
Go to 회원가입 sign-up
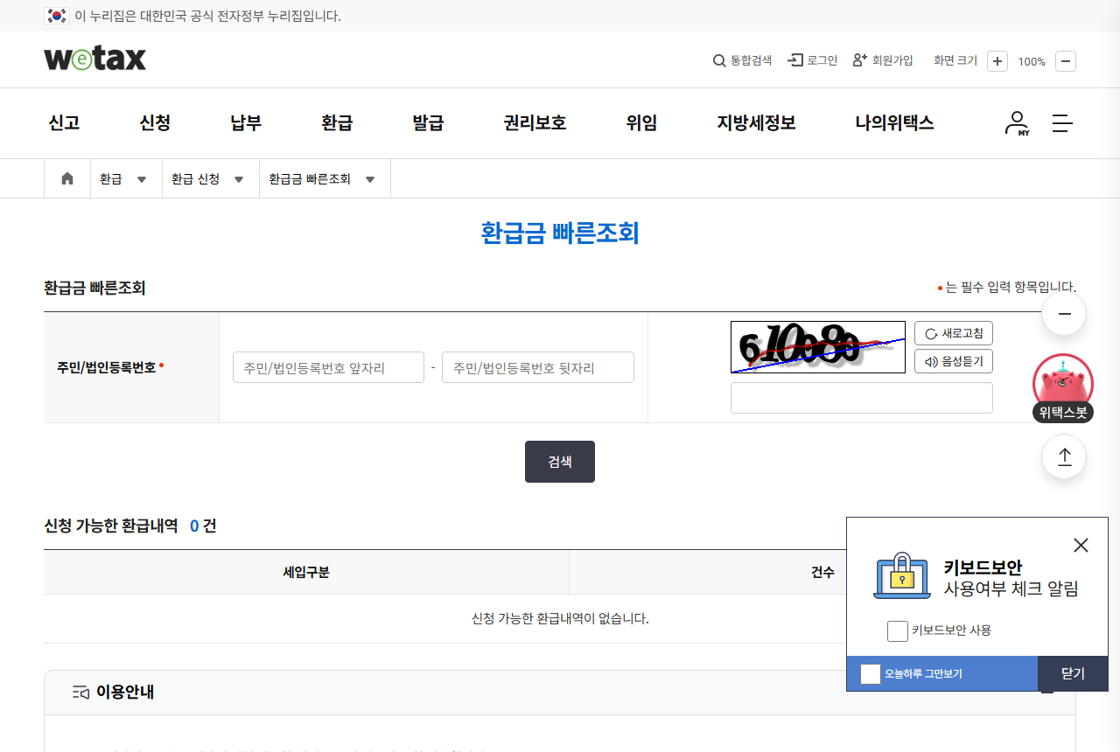point(883,60)
